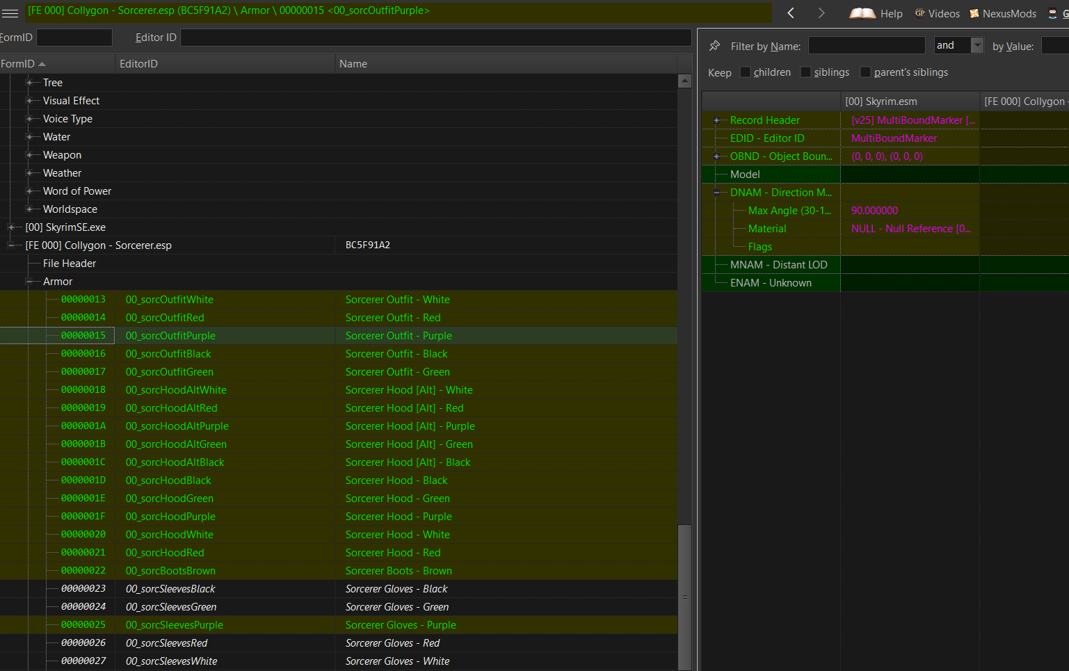The width and height of the screenshot is (1069, 671).
Task: Open the 'and' filter operator dropdown
Action: click(977, 45)
